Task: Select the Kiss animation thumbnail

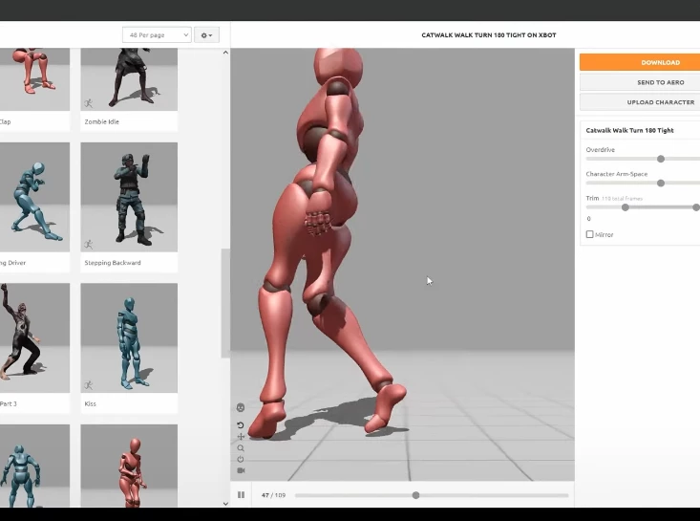Action: pyautogui.click(x=129, y=337)
